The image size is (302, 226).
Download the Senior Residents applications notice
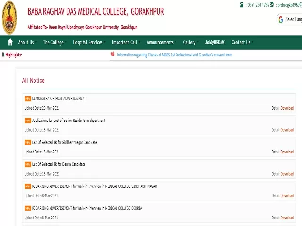(287, 130)
